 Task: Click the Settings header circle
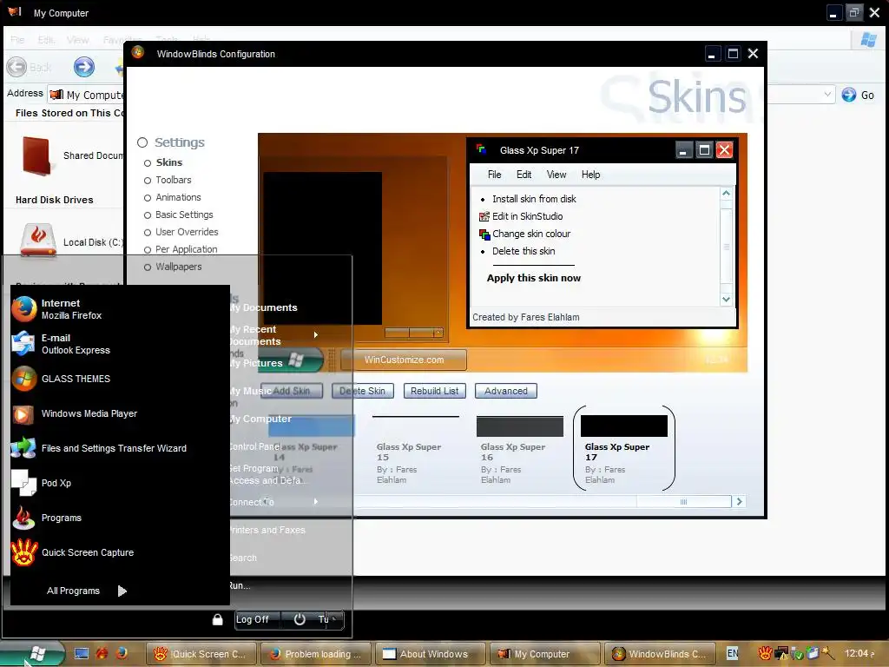point(142,142)
